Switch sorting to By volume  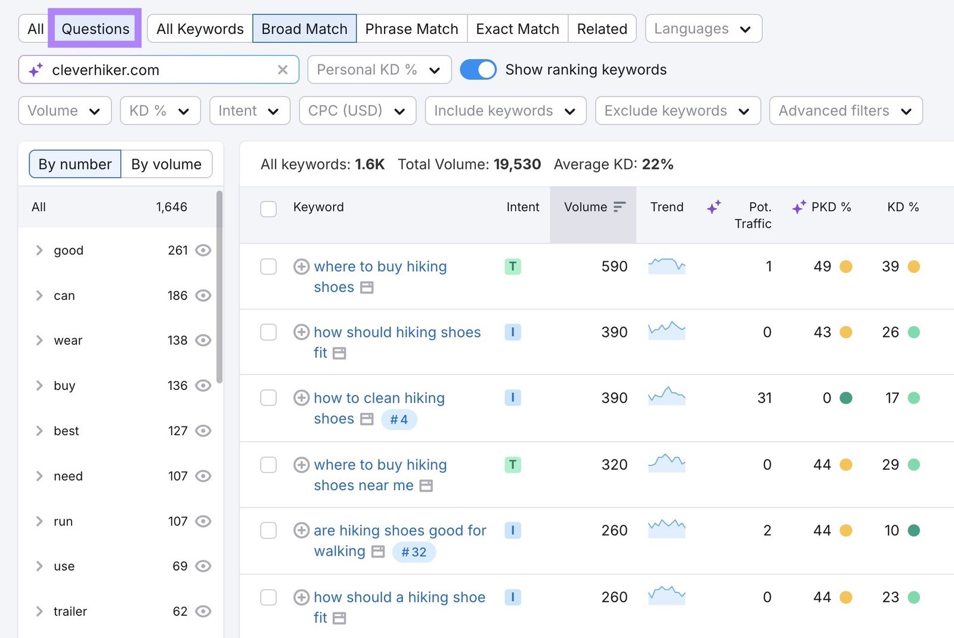(167, 164)
